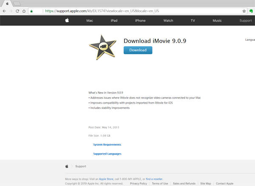The image size is (255, 186).
Task: Expand System Requirements section
Action: point(107,145)
